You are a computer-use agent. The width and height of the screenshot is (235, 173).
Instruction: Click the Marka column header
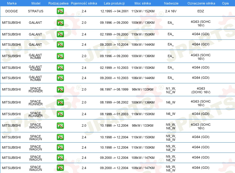coord(12,3)
